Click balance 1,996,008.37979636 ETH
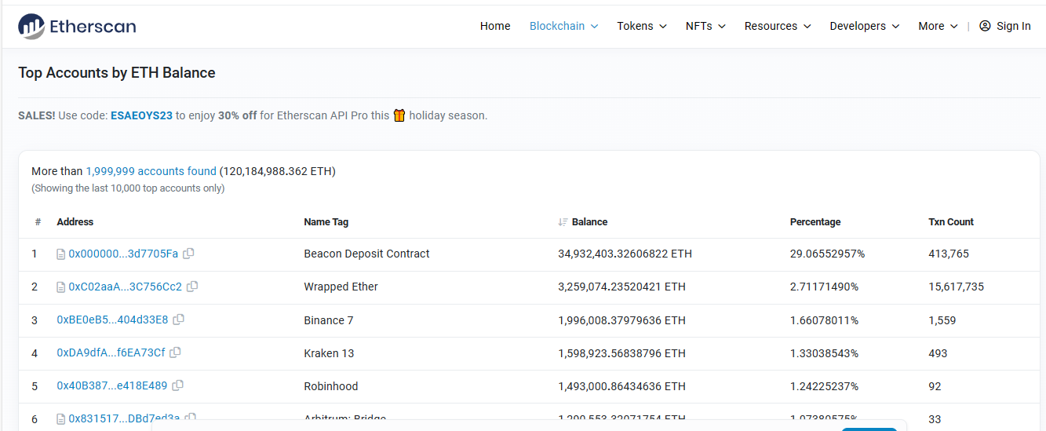Viewport: 1046px width, 431px height. click(x=622, y=320)
